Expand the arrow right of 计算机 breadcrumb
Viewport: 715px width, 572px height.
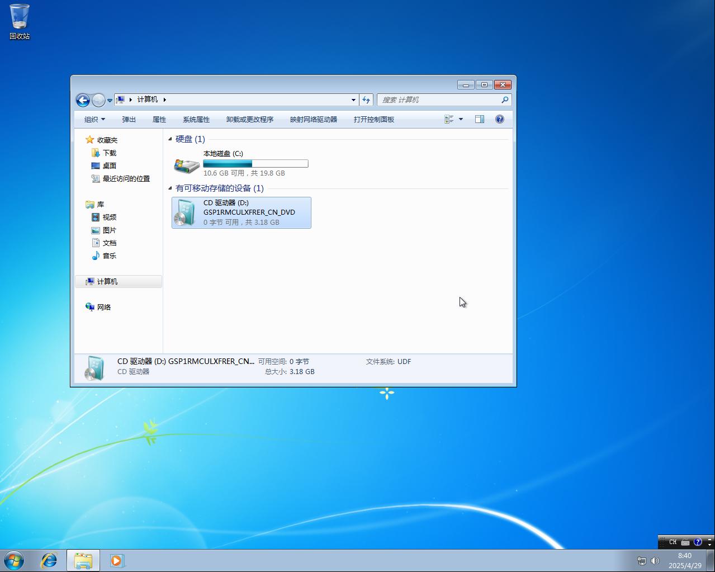(165, 100)
